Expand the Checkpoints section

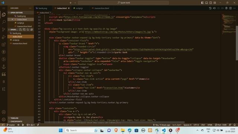(21, 121)
